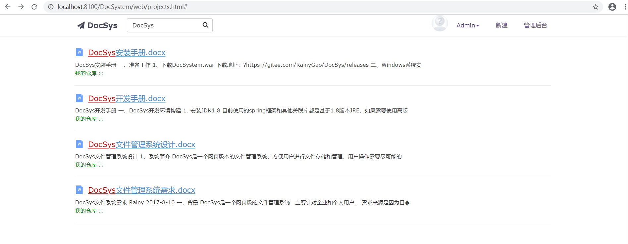Viewport: 628px width, 244px height.
Task: Click 我的仓库 under DocSys文件管理系统需求
Action: click(x=86, y=211)
